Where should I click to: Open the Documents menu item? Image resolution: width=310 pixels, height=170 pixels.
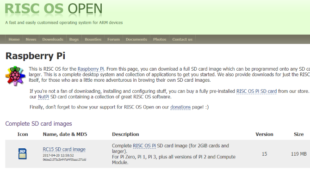click(x=136, y=39)
